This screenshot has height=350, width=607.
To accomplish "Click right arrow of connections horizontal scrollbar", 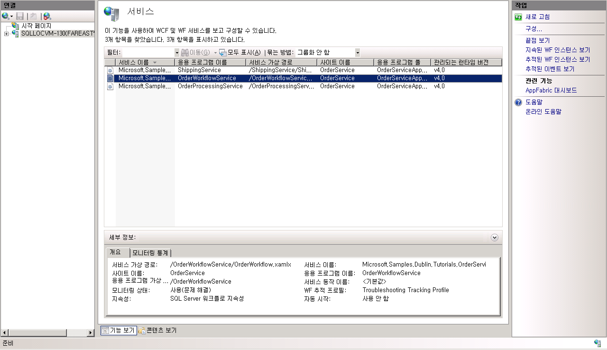I will [x=91, y=333].
